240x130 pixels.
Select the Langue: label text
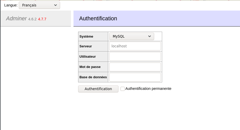click(11, 5)
